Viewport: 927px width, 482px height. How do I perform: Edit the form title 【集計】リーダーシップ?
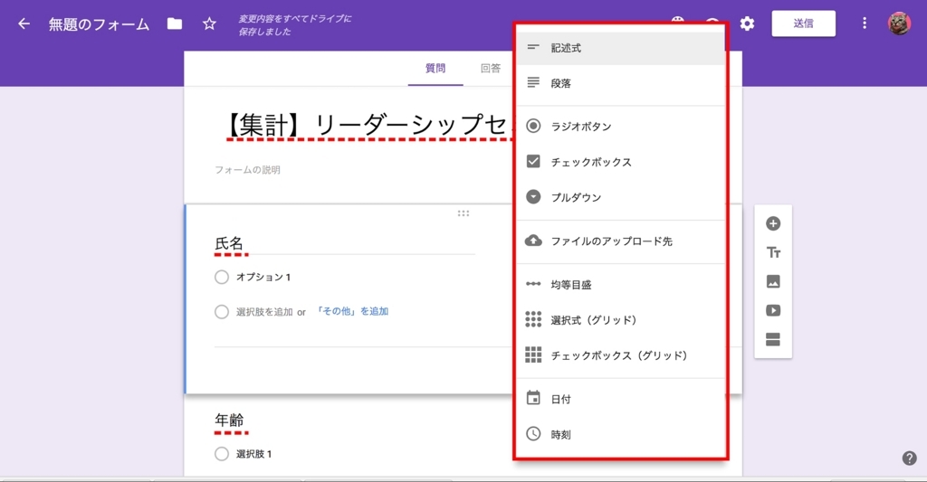click(x=368, y=125)
